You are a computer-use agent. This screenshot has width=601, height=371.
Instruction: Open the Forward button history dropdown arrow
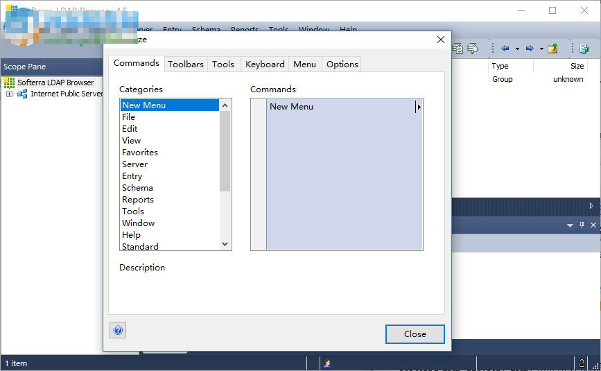(541, 49)
